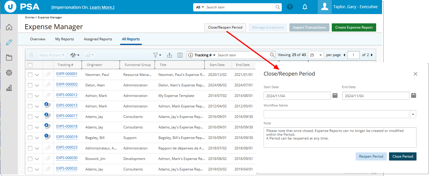The image size is (432, 176).
Task: Open the filter funnel icon
Action: [x=157, y=55]
